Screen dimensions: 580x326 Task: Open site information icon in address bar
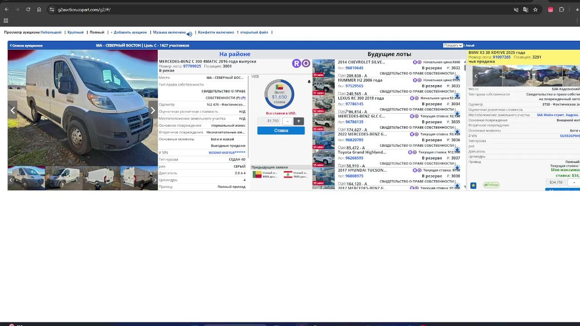coord(52,10)
